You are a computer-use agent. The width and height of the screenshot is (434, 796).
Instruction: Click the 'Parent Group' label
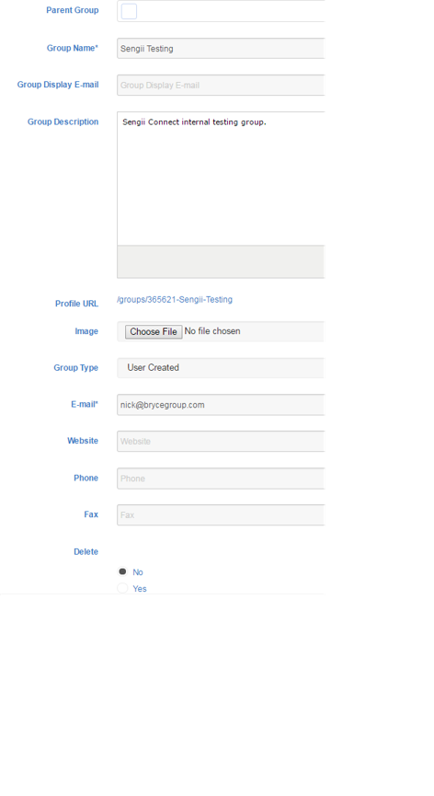pos(73,10)
